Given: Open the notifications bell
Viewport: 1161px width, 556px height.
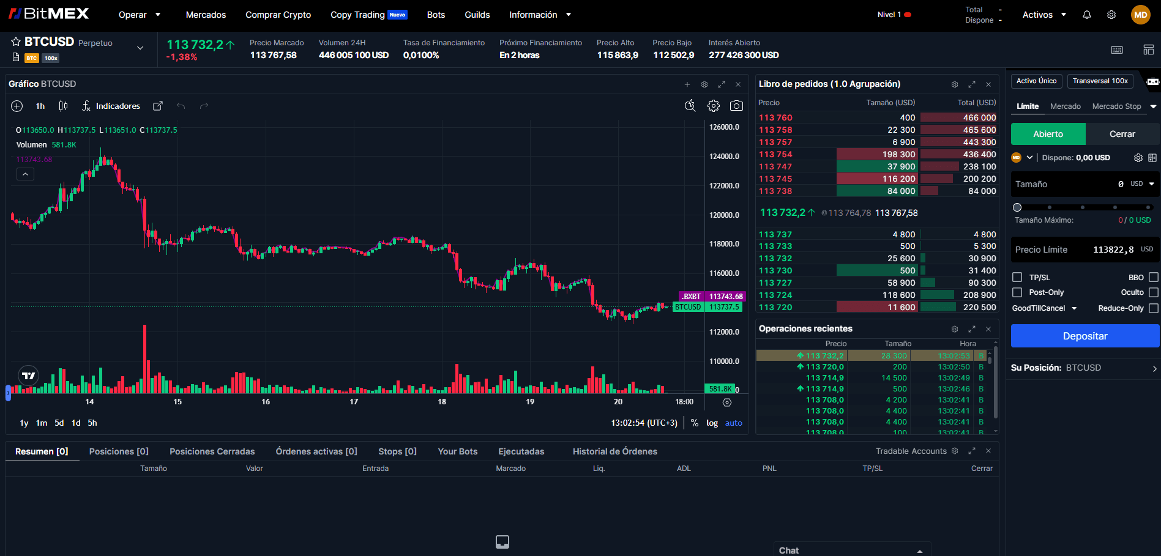Looking at the screenshot, I should [1087, 15].
